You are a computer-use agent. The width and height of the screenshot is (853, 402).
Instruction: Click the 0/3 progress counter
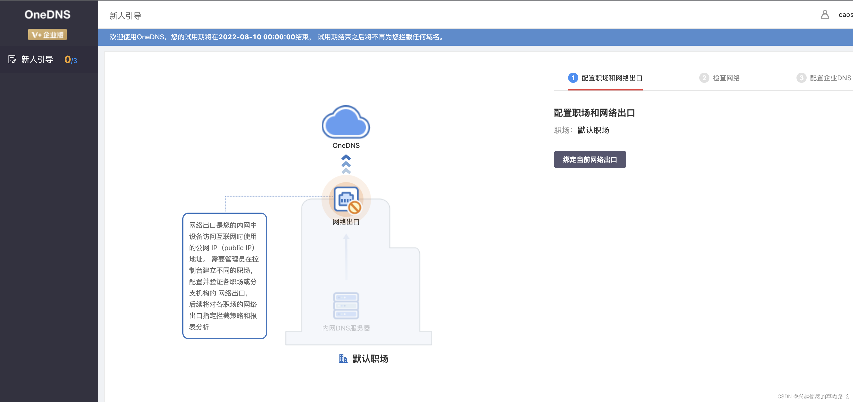(71, 60)
